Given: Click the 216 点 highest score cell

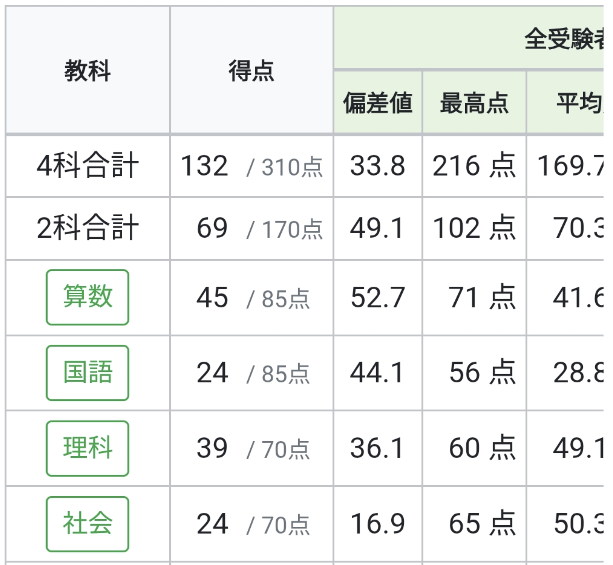Looking at the screenshot, I should click(474, 166).
